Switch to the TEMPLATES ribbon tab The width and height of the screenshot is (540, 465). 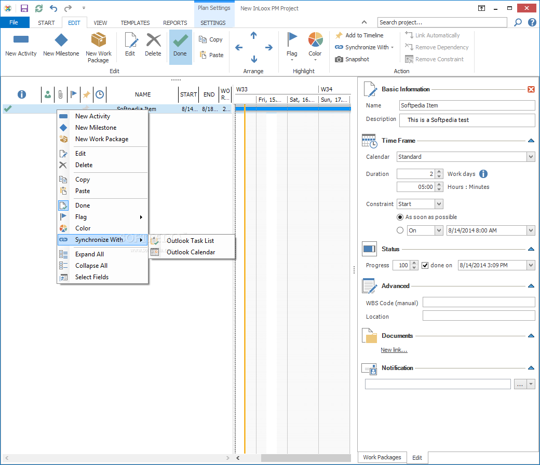point(135,23)
